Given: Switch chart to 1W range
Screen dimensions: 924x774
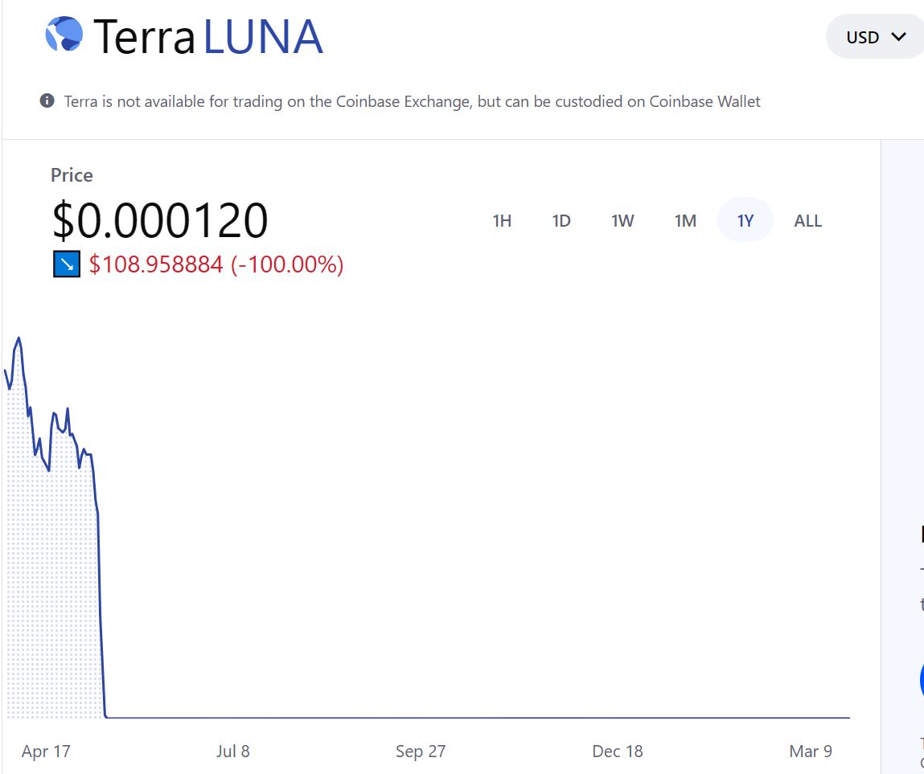Looking at the screenshot, I should (622, 220).
